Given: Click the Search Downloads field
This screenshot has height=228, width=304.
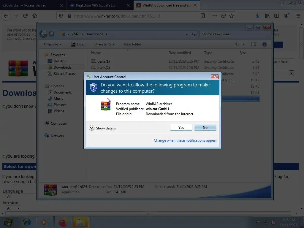Looking at the screenshot, I should click(235, 34).
